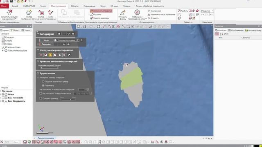
Task: Open the LIVECAPTURE ribbon tab
Action: [x=29, y=6]
